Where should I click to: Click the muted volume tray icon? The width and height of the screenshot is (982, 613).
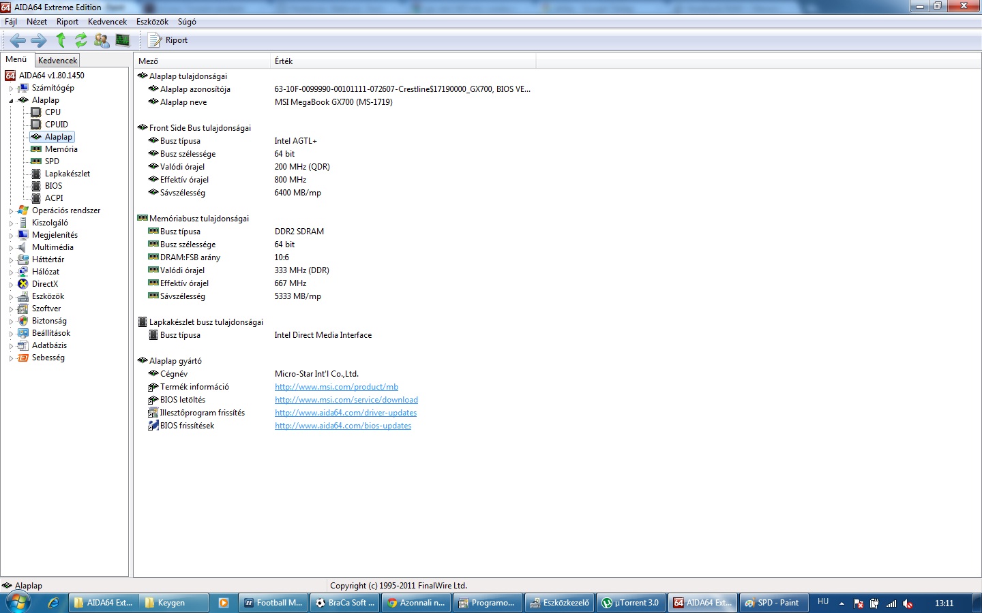coord(908,603)
